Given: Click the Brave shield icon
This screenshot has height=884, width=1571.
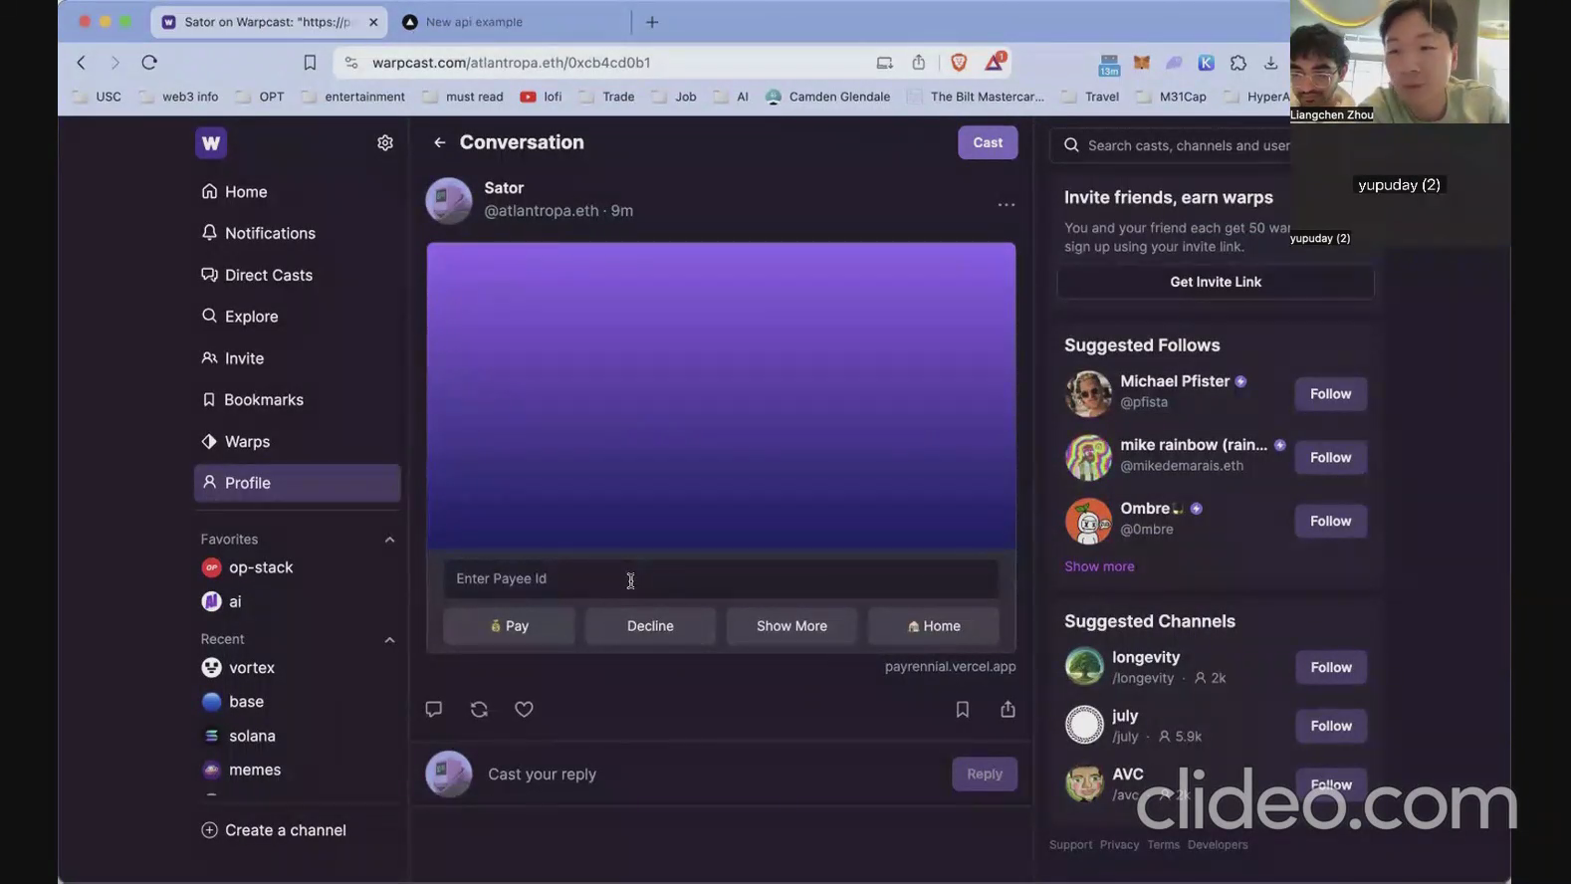Looking at the screenshot, I should 959,62.
